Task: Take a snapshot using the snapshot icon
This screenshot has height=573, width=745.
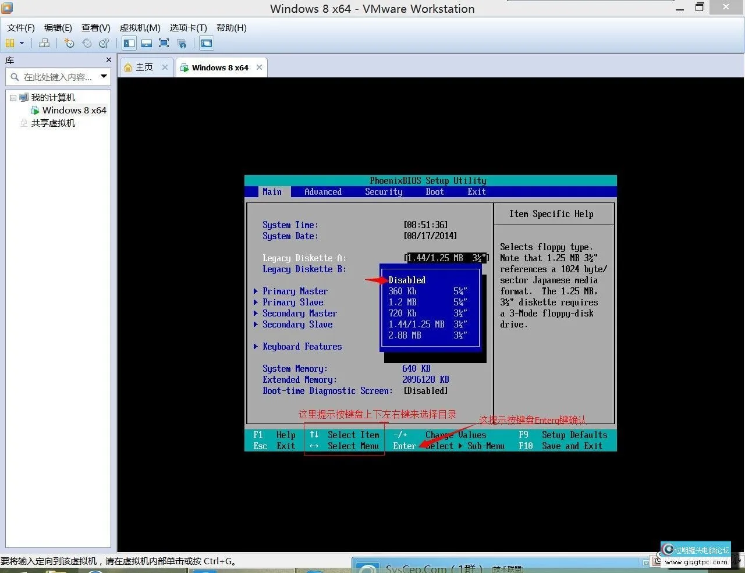Action: click(69, 43)
